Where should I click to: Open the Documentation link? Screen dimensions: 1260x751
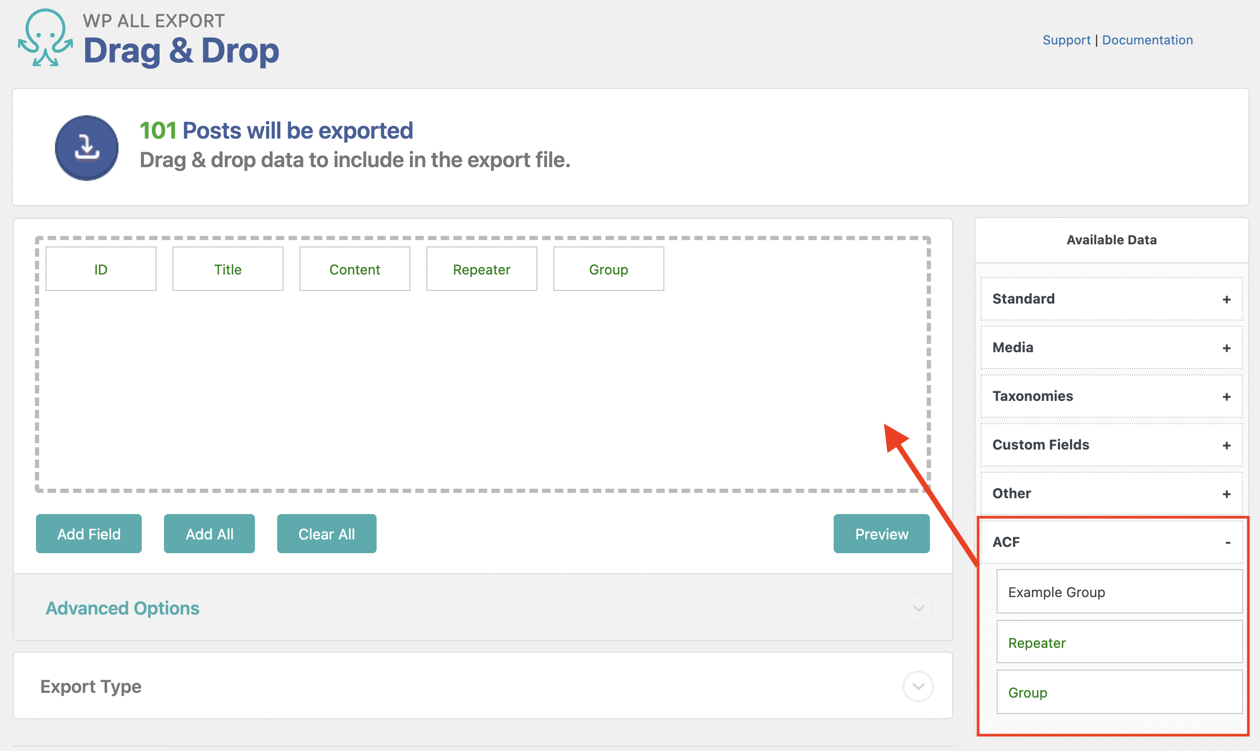(1147, 40)
